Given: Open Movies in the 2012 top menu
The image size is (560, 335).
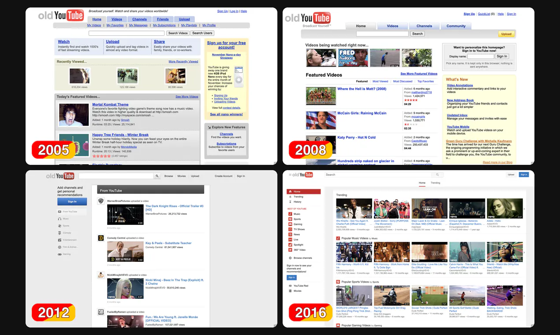Looking at the screenshot, I should coord(182,176).
